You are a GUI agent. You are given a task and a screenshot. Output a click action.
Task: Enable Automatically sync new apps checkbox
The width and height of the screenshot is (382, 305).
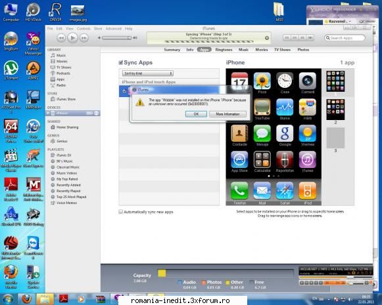point(120,212)
